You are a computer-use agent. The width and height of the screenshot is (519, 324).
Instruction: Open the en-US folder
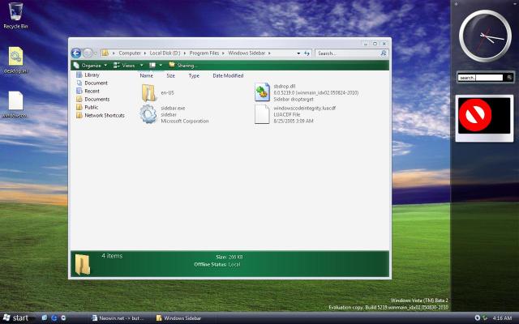coord(148,92)
